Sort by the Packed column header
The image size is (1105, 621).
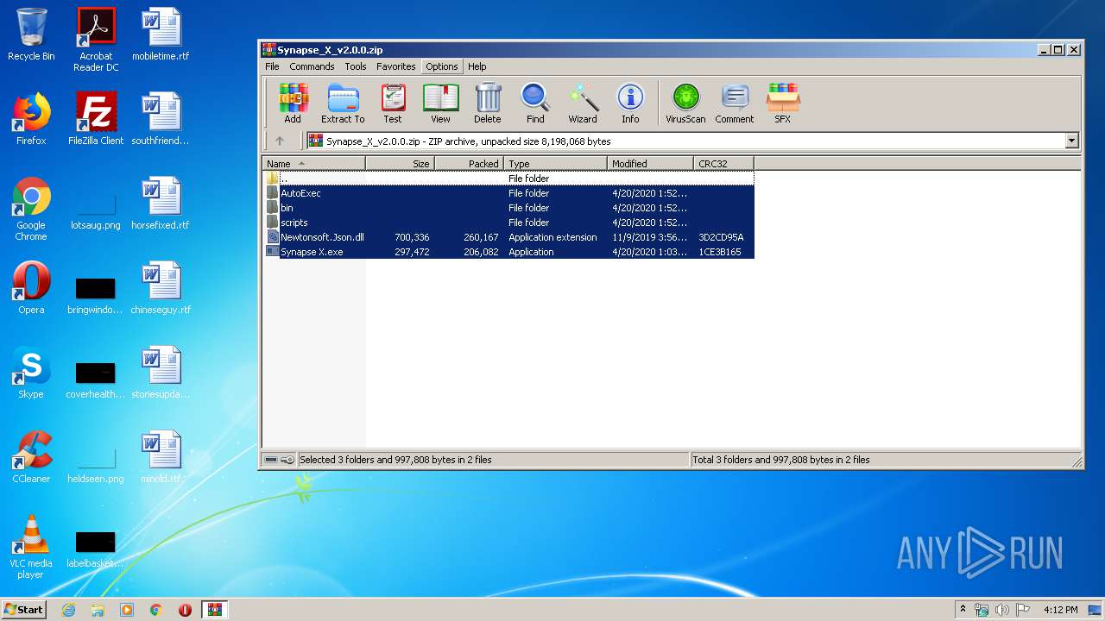coord(470,163)
